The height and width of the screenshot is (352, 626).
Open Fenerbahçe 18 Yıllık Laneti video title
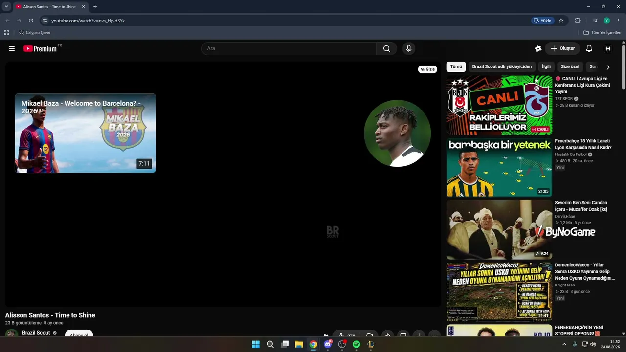pos(583,144)
